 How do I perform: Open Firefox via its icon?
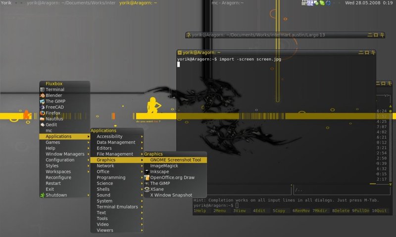42,113
